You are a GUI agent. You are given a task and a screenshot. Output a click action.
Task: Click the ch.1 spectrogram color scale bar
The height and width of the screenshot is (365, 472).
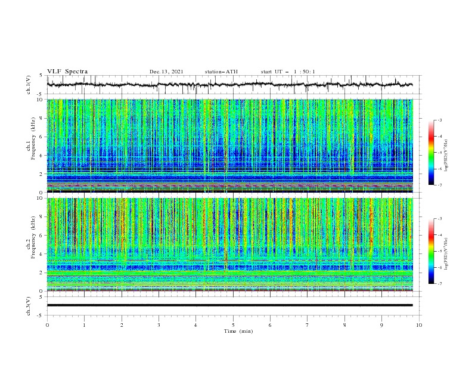coord(431,153)
